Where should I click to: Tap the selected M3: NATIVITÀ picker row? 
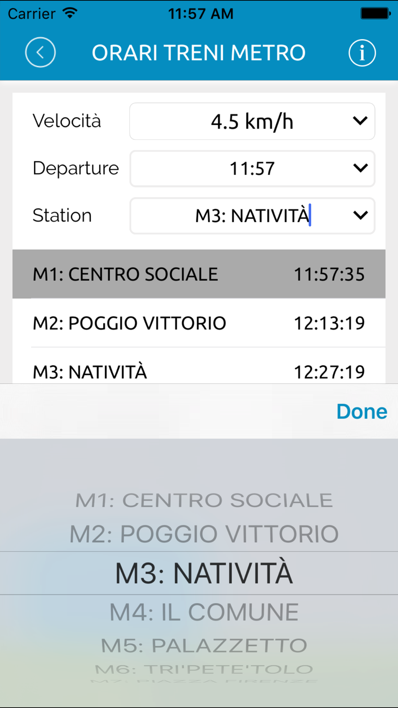pyautogui.click(x=199, y=573)
